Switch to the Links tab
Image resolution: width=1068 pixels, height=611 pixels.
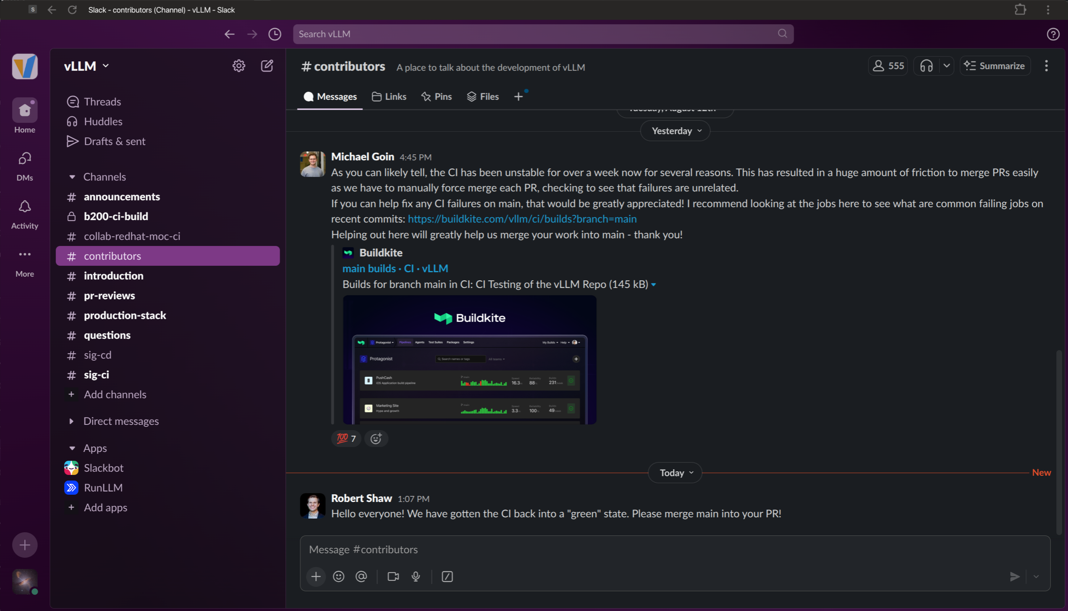click(x=389, y=97)
